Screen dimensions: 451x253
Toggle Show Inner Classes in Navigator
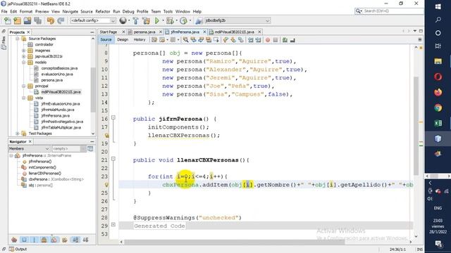[54, 240]
